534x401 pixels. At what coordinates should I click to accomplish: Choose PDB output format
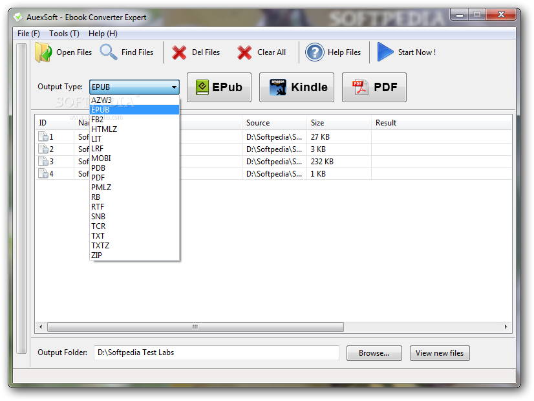[134, 168]
